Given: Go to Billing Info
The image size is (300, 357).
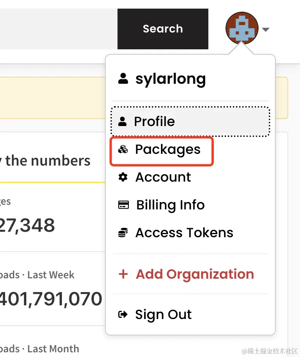Looking at the screenshot, I should coord(170,205).
